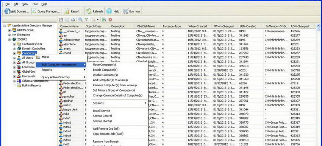322x146 pixels.
Task: Click the red stop icon
Action: click(x=110, y=20)
